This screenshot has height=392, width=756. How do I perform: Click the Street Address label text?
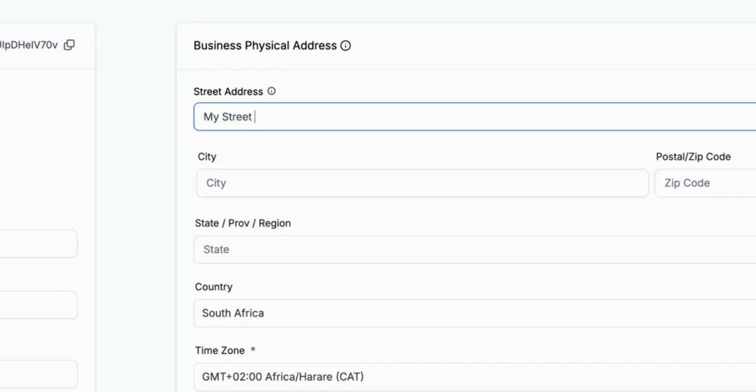pos(228,92)
